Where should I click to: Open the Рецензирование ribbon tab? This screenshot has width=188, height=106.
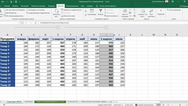(x=72, y=6)
